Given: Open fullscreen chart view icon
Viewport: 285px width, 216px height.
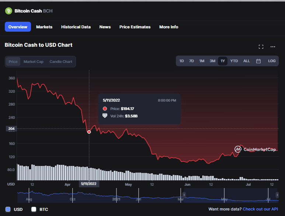Looking at the screenshot, I should click(261, 47).
